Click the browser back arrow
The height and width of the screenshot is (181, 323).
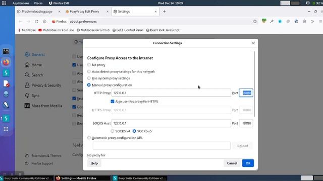[20, 22]
